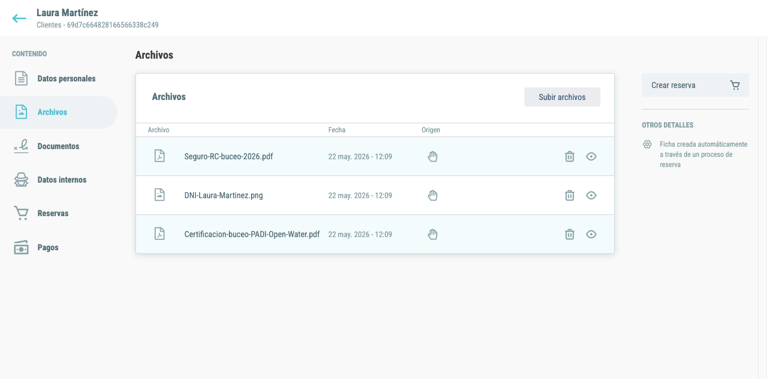The image size is (767, 379).
Task: Click the date of Seguro-RC-buceo-2026.pdf
Action: click(360, 156)
